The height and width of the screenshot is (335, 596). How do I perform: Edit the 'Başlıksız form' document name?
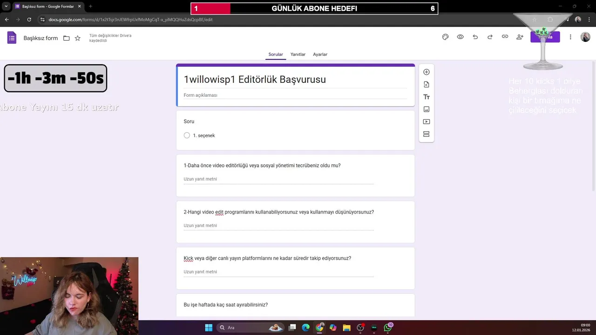[x=41, y=38]
